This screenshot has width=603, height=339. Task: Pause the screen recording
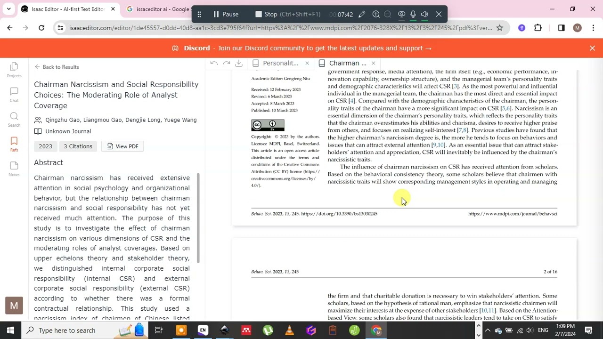pyautogui.click(x=226, y=14)
